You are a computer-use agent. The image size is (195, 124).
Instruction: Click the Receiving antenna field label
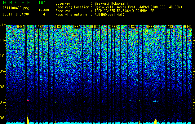click(x=71, y=15)
